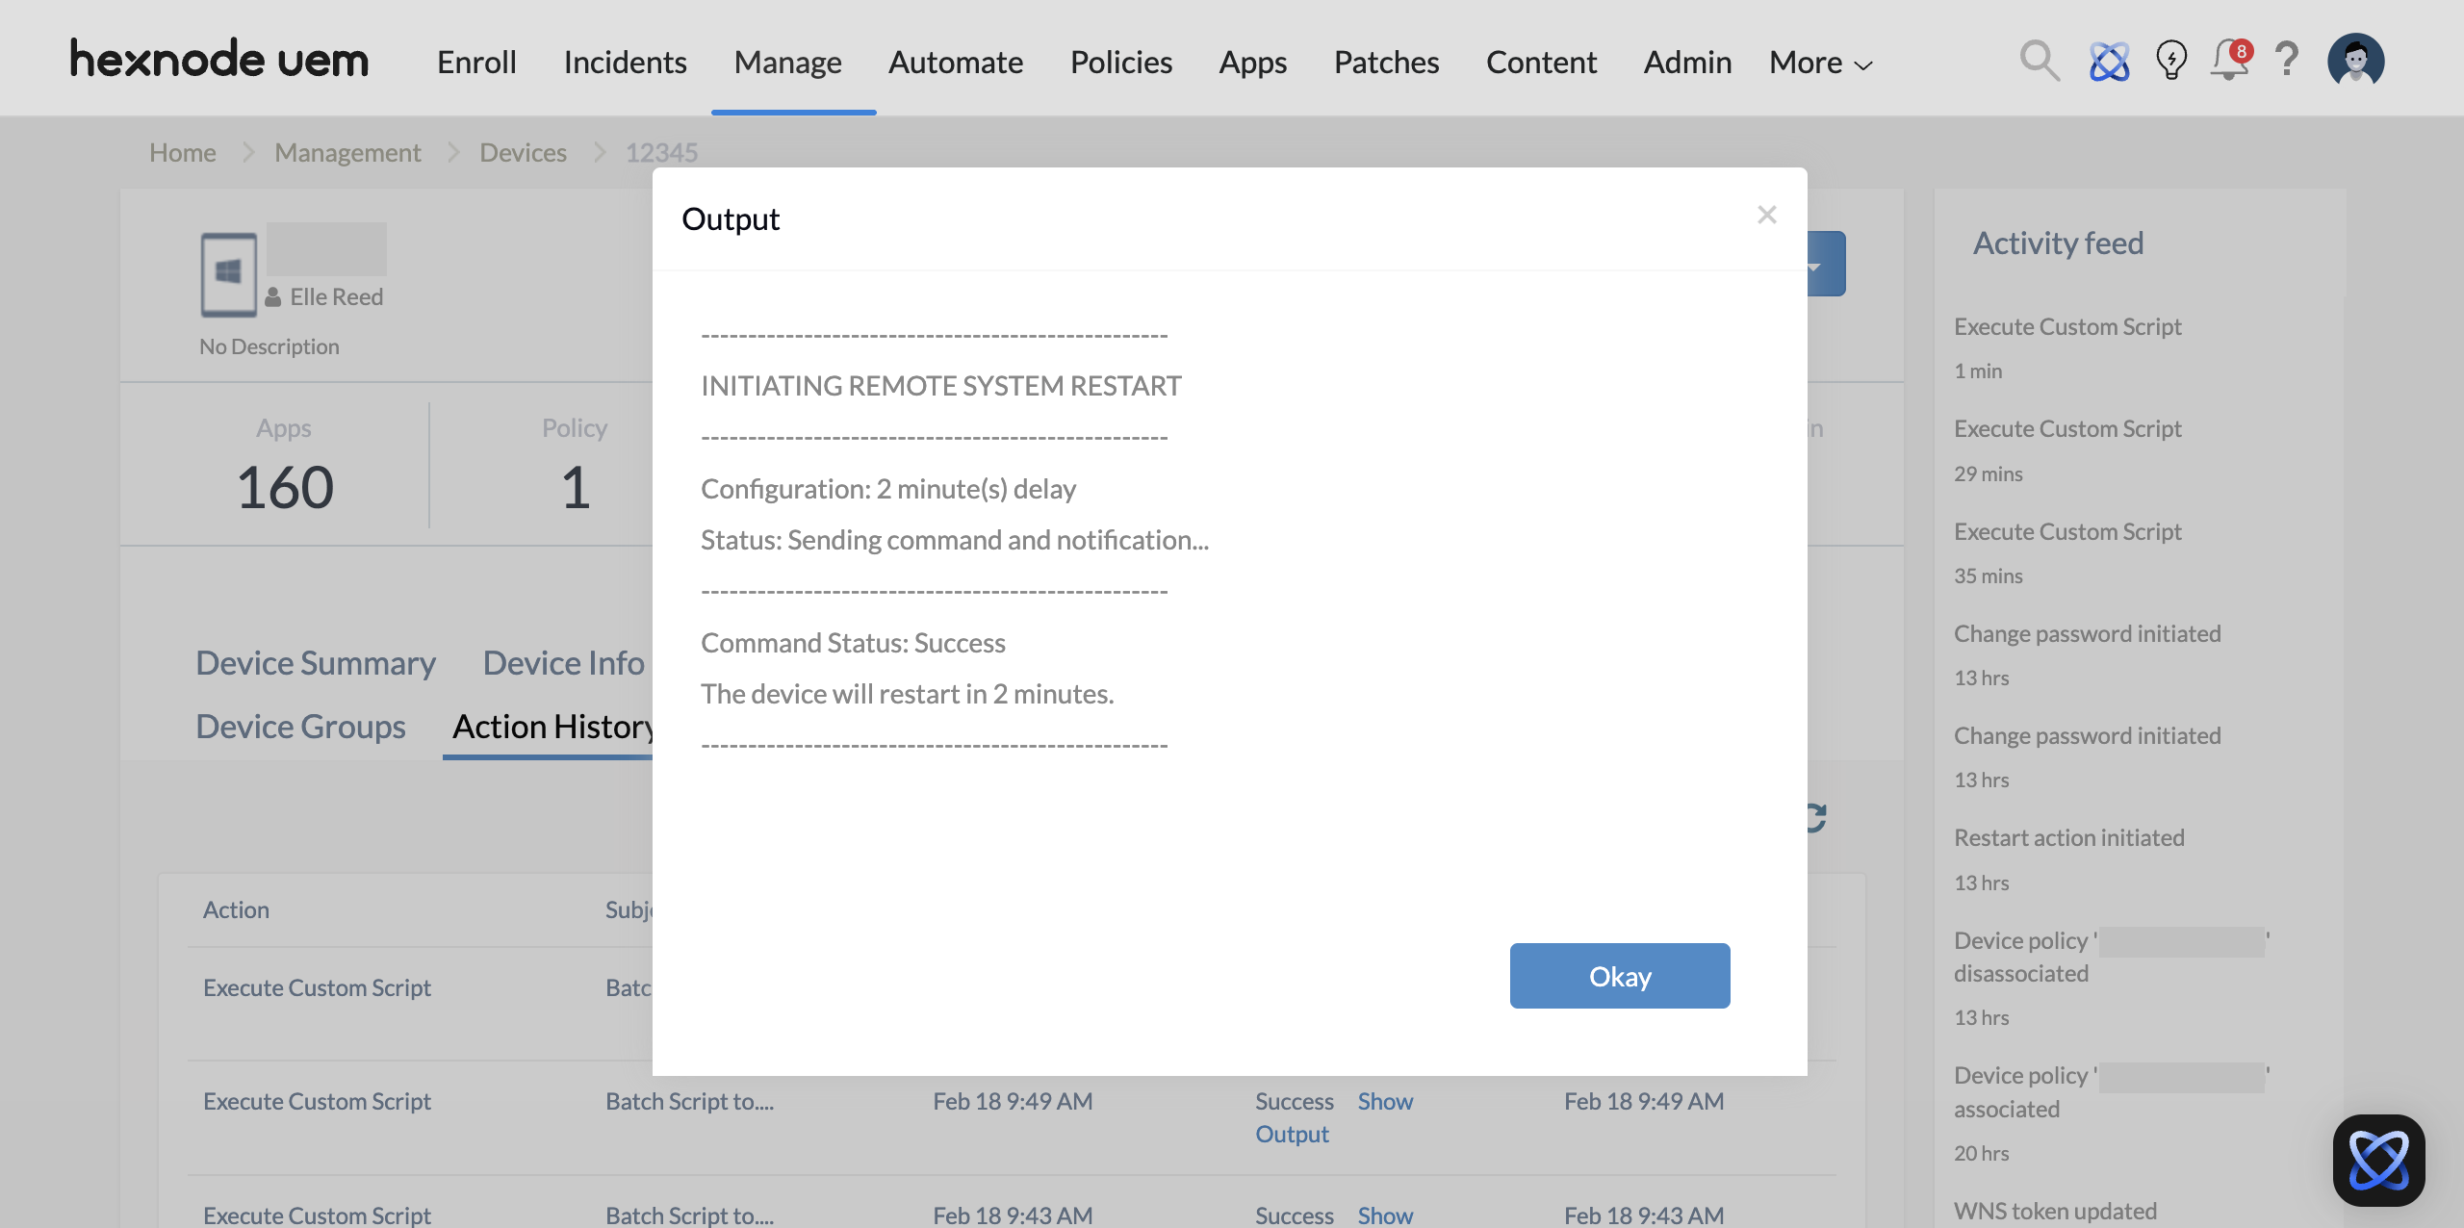Click the Show Output link for 9:49 AM
Viewport: 2464px width, 1228px height.
[x=1384, y=1102]
